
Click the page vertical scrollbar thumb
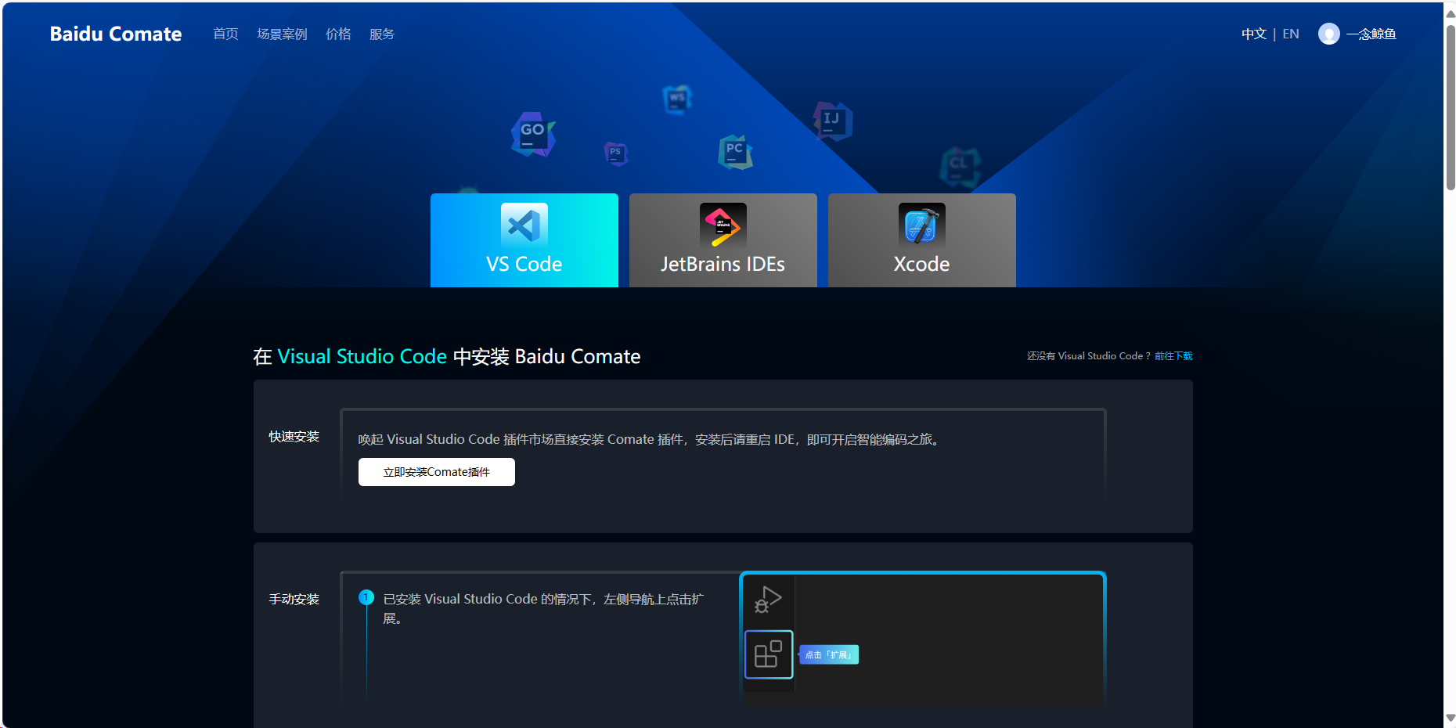[1451, 107]
